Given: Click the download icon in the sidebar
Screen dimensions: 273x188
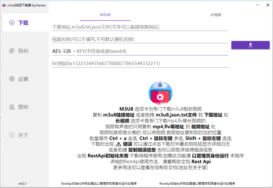Looking at the screenshot, I should click(11, 23).
